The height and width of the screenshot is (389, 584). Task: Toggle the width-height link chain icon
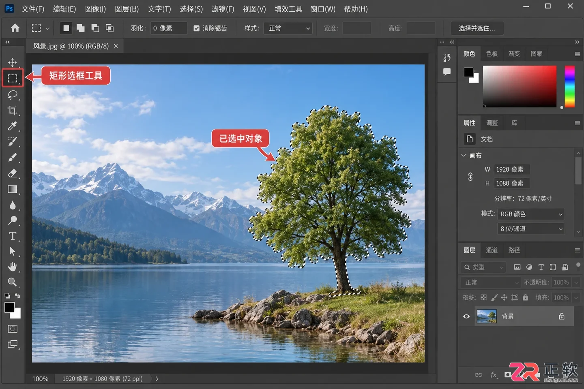click(x=470, y=177)
